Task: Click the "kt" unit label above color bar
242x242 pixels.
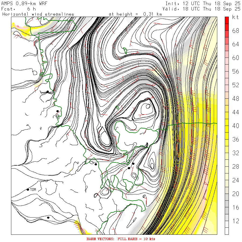Action: pos(236,17)
